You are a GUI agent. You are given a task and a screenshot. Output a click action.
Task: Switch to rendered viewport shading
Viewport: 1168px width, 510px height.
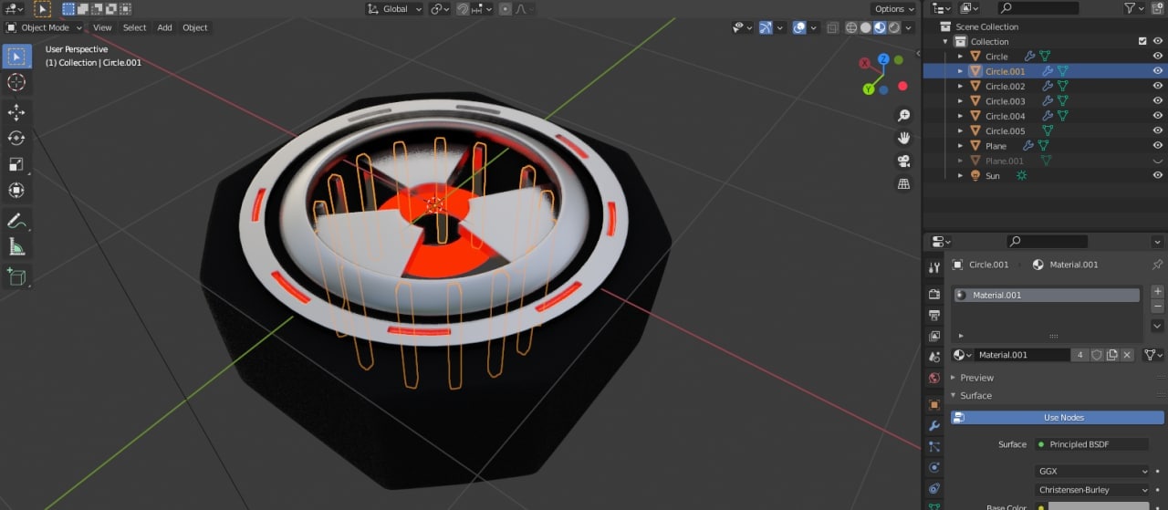[894, 27]
